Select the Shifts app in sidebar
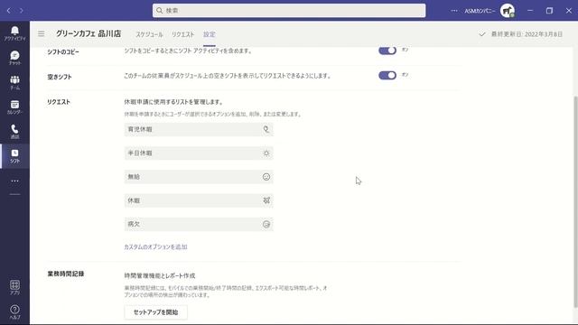The height and width of the screenshot is (325, 578). tap(14, 156)
